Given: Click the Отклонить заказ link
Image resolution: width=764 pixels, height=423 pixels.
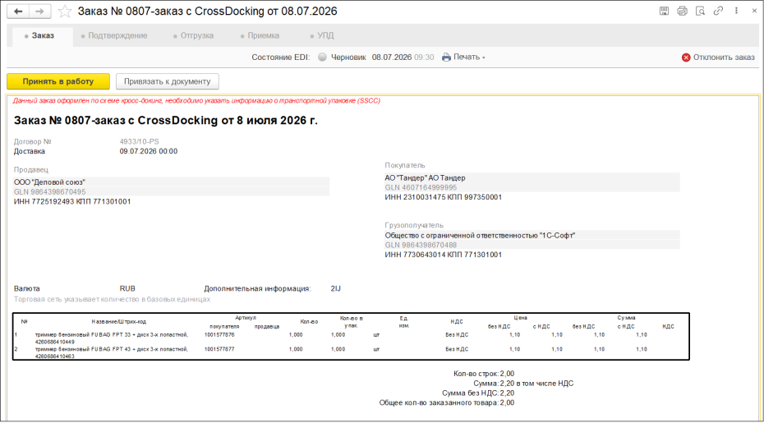Looking at the screenshot, I should click(x=724, y=57).
